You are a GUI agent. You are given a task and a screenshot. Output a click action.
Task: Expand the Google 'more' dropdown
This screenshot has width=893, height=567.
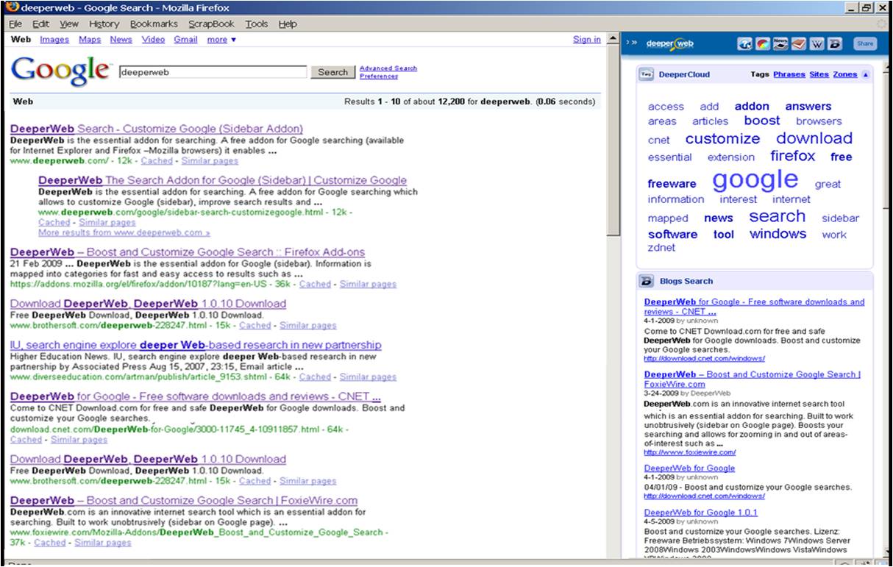(x=221, y=40)
